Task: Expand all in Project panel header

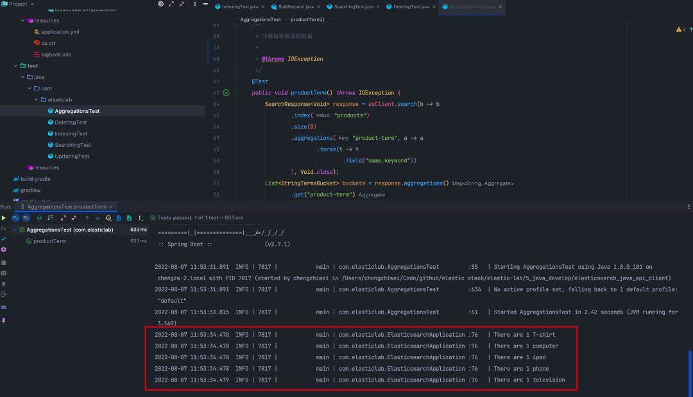Action: [171, 4]
